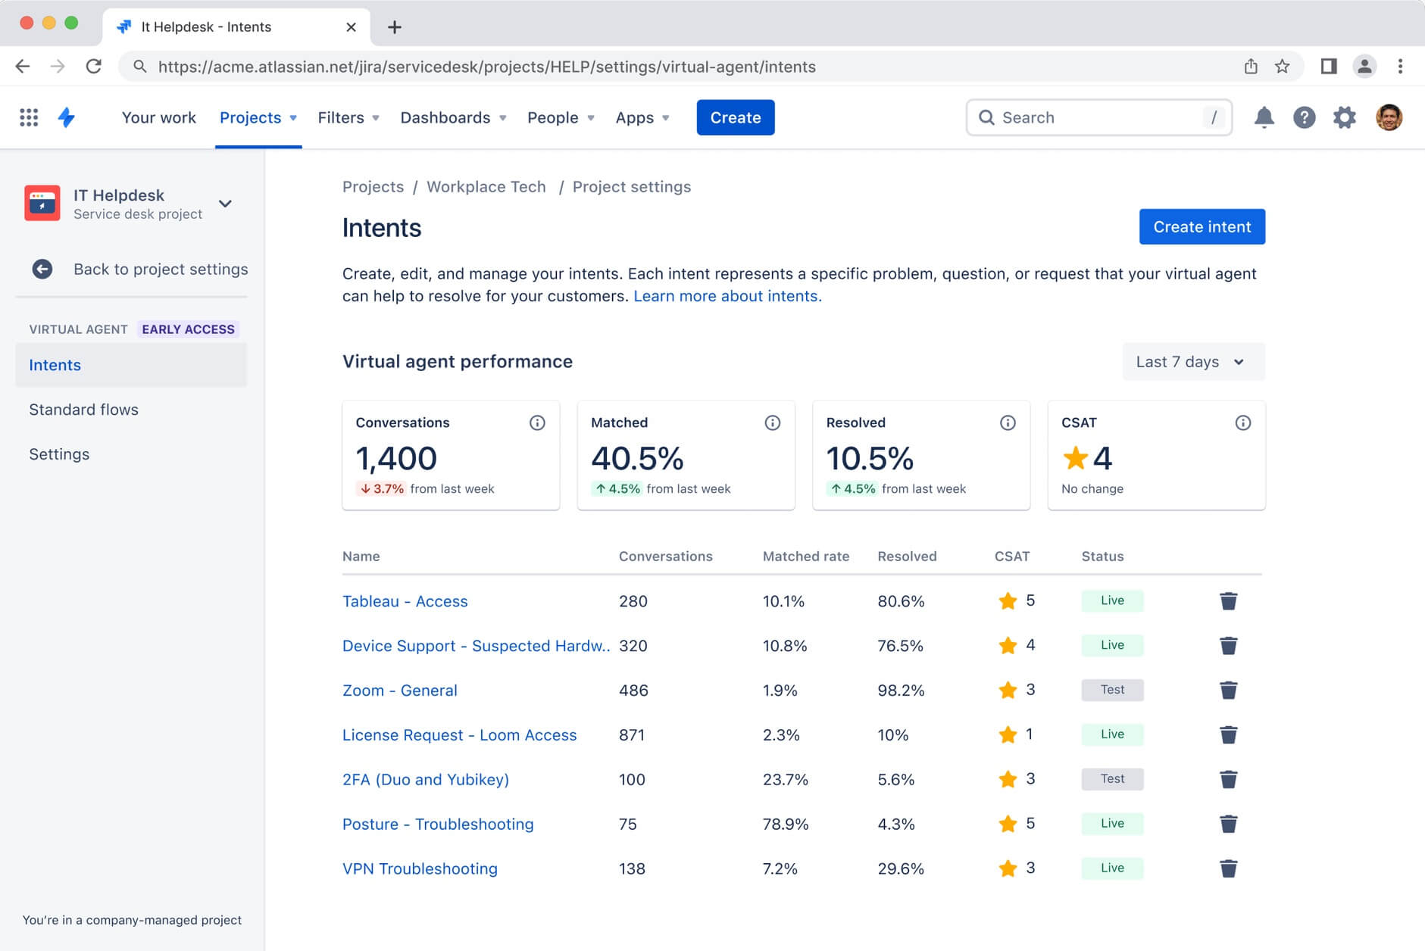This screenshot has width=1425, height=951.
Task: Open the Jira settings gear icon
Action: [x=1345, y=117]
